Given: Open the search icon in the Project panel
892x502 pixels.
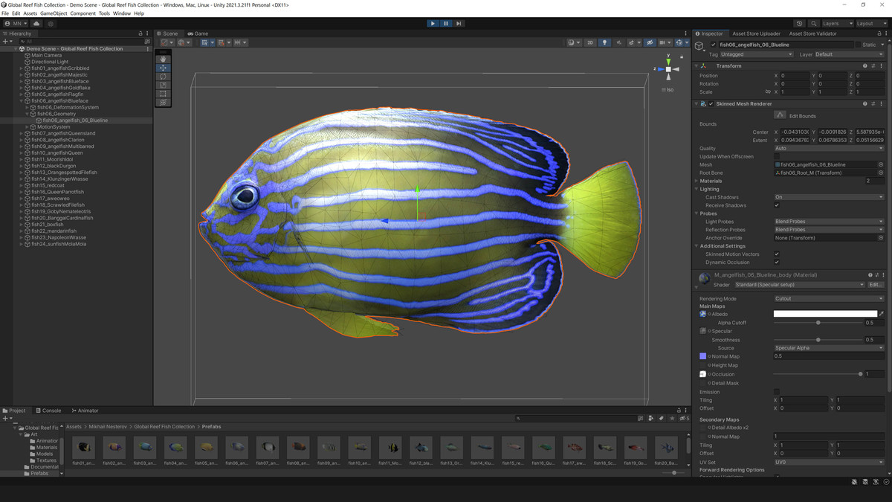Looking at the screenshot, I should pos(517,418).
